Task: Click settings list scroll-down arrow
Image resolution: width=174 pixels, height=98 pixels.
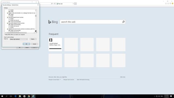Action: tap(36, 31)
